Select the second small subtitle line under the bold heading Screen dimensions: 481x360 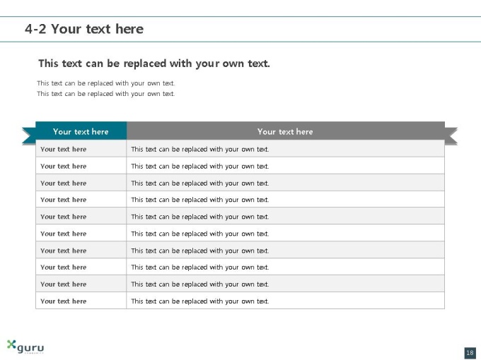[x=106, y=94]
